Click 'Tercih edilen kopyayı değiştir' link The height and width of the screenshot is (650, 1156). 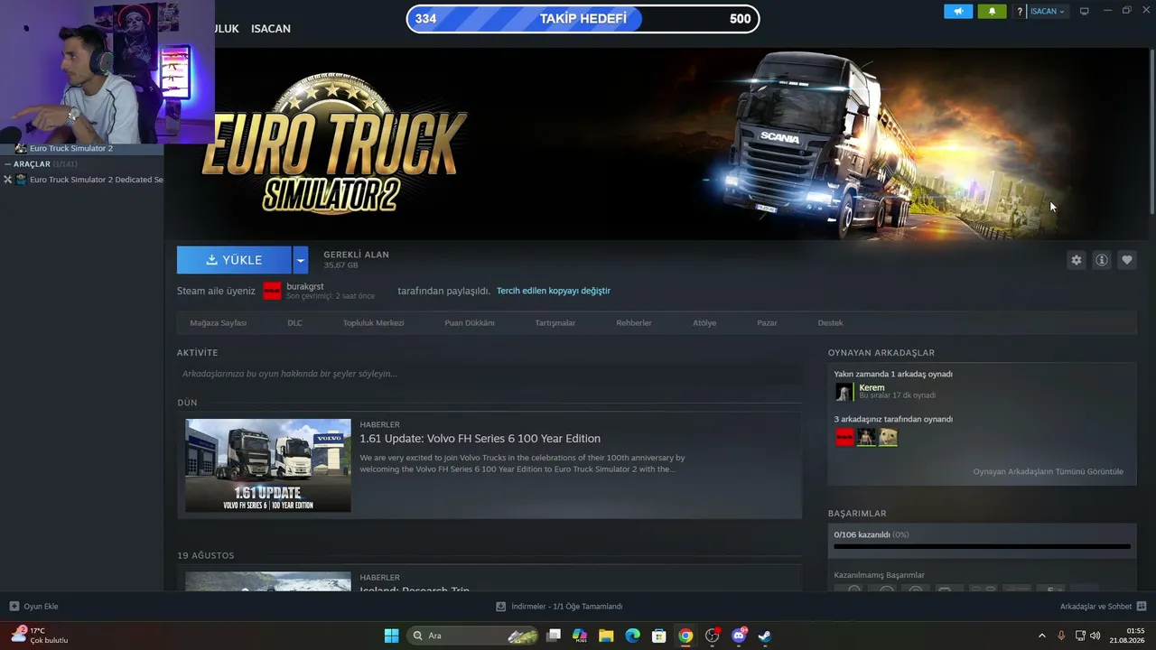[554, 291]
